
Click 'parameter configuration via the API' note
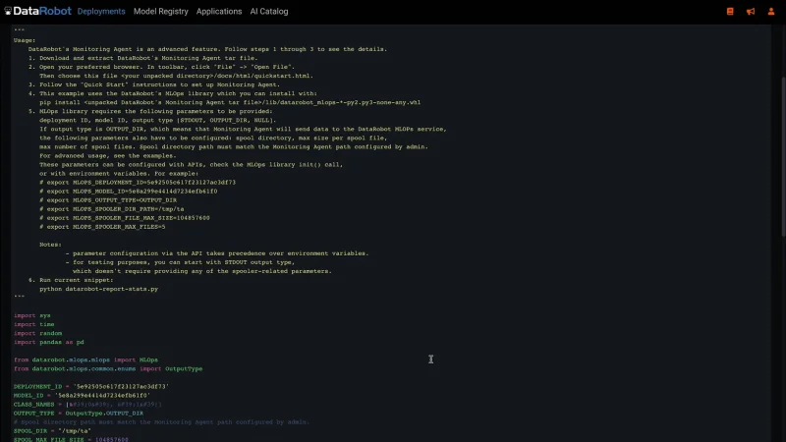click(x=217, y=253)
